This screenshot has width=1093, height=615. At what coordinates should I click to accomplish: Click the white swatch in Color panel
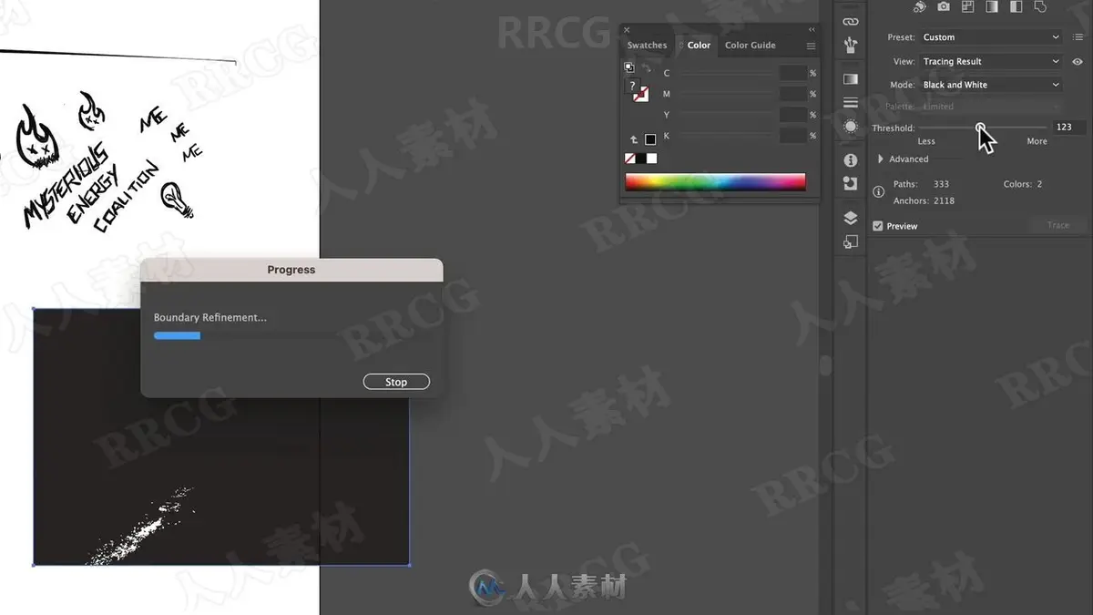[x=651, y=159]
